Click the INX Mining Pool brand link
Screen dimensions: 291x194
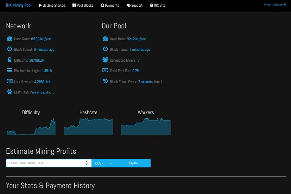[19, 5]
